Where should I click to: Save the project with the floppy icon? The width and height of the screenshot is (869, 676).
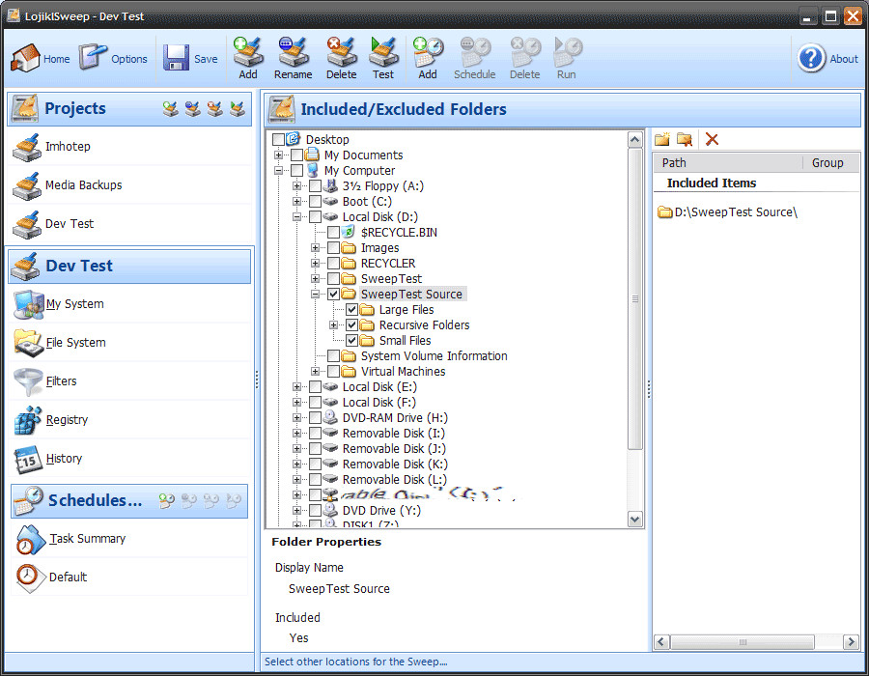(190, 58)
